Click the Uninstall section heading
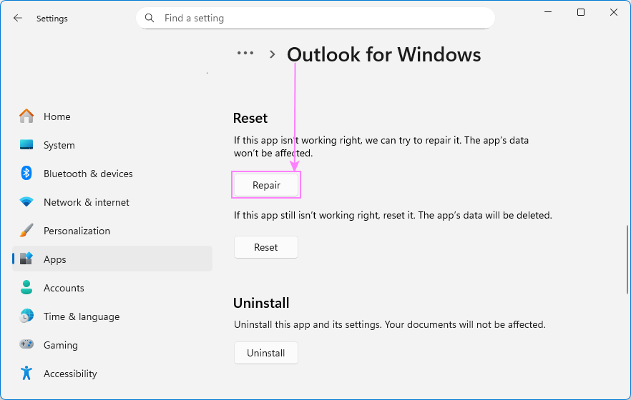Viewport: 631px width, 400px height. (x=261, y=303)
